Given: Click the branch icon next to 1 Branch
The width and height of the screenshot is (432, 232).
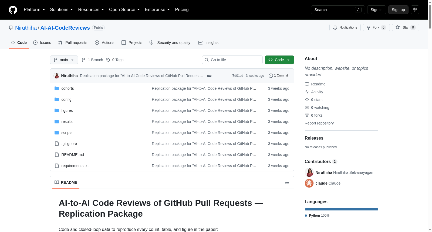Looking at the screenshot, I should [84, 60].
